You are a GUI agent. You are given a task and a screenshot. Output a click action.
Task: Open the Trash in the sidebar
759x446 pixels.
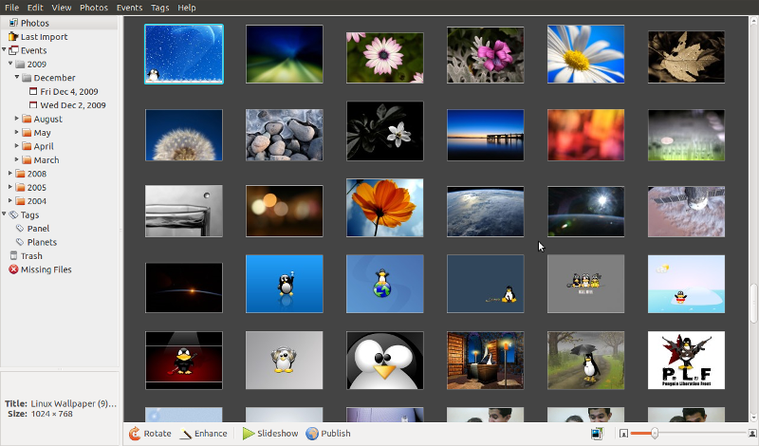pos(31,256)
